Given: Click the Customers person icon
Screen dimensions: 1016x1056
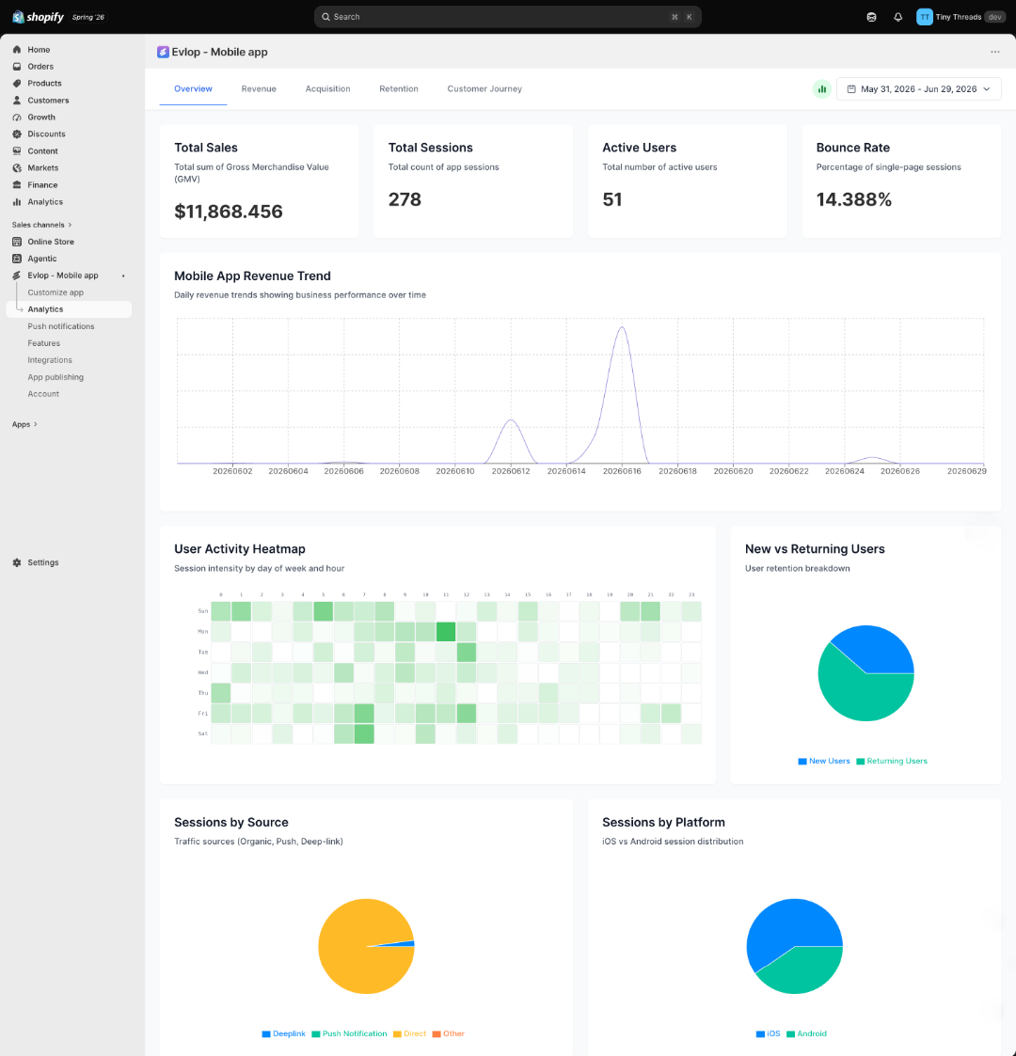Looking at the screenshot, I should pyautogui.click(x=17, y=101).
